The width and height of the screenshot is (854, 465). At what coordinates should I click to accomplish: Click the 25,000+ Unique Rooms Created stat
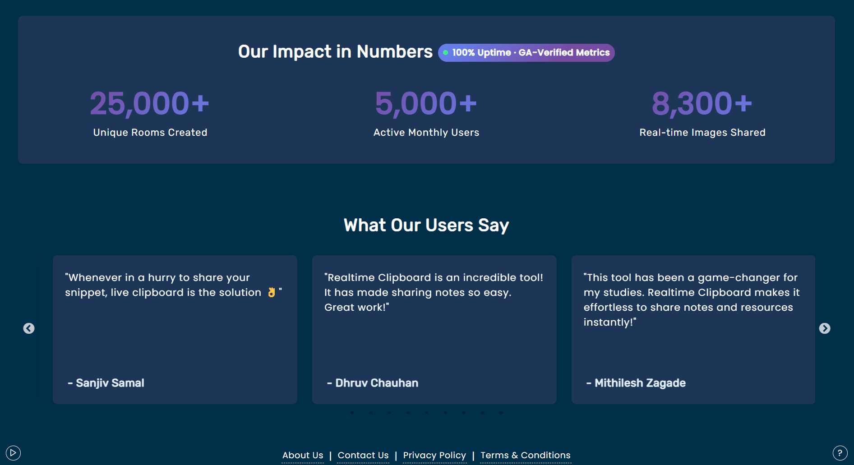coord(150,113)
